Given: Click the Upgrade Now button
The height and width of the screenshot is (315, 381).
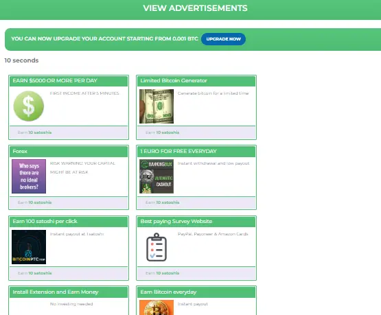Looking at the screenshot, I should 223,39.
